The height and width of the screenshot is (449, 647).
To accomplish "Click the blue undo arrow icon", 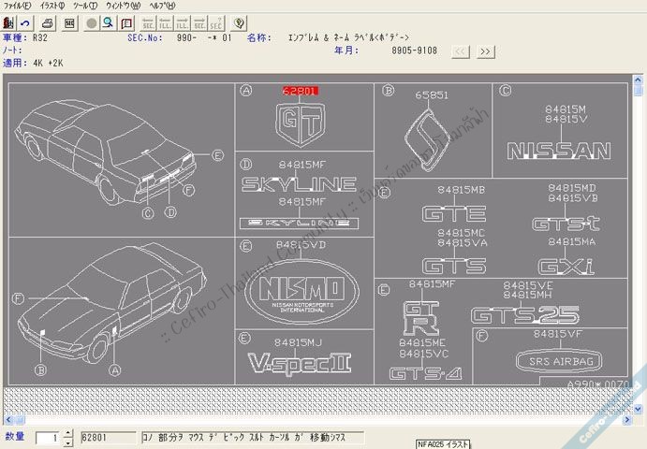I will (24, 22).
